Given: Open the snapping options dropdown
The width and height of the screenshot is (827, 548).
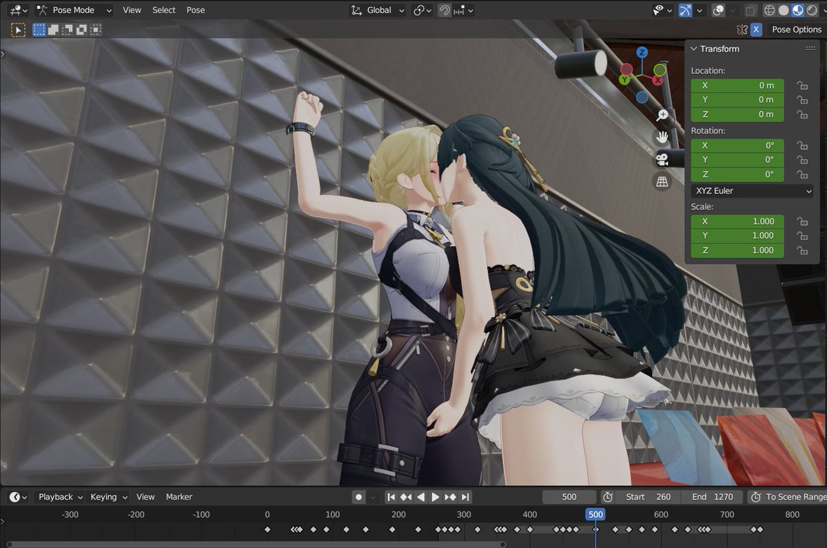Looking at the screenshot, I should pyautogui.click(x=465, y=10).
